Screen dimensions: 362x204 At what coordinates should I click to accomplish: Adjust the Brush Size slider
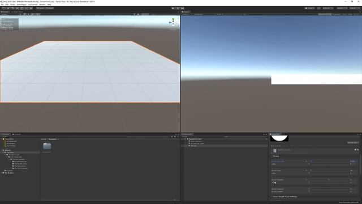point(330,171)
